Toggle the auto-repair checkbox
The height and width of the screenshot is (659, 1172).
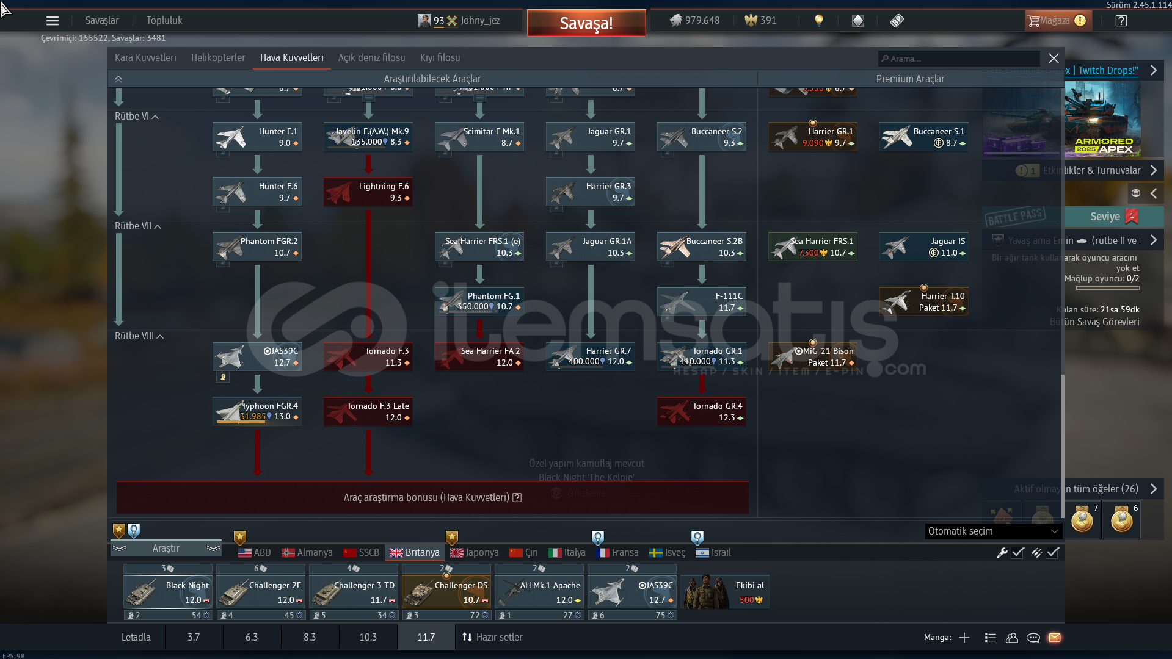1017,553
